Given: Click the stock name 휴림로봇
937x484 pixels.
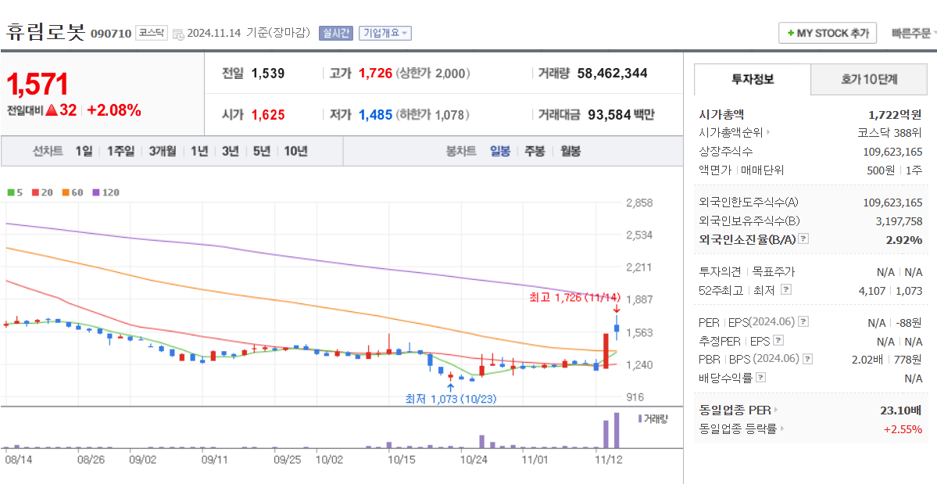Looking at the screenshot, I should (46, 31).
